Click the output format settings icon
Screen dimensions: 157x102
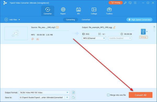pos(73,93)
